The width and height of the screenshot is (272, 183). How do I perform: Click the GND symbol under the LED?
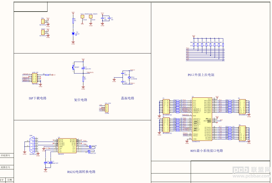click(73, 42)
